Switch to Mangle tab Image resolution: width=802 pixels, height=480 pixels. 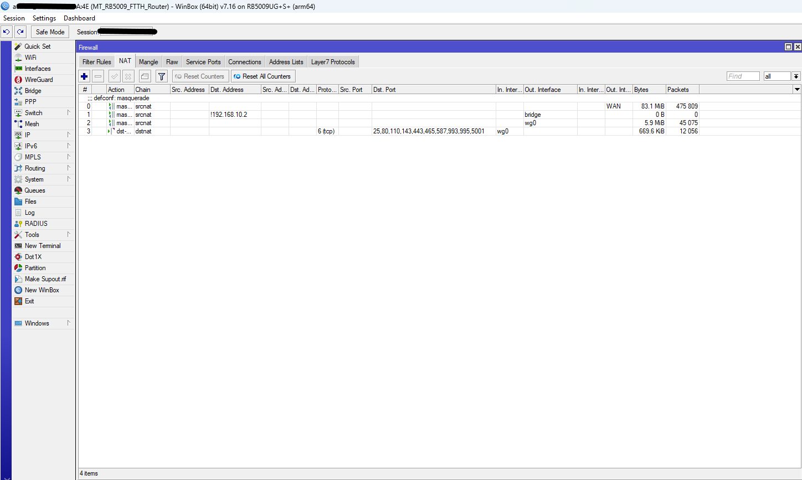coord(148,62)
